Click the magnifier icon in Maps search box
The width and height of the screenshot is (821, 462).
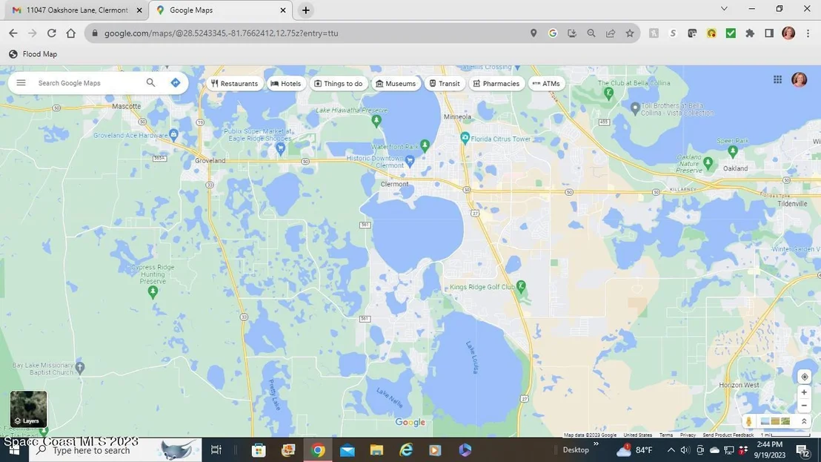[x=151, y=83]
